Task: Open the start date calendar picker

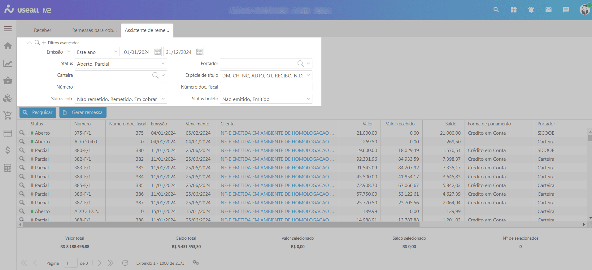Action: [x=158, y=52]
